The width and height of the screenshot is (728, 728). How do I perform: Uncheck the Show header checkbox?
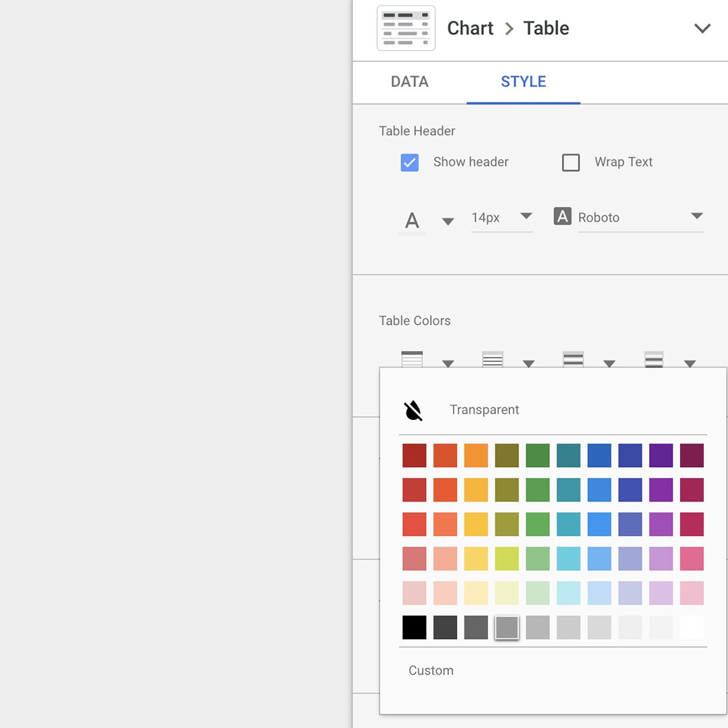click(x=410, y=162)
